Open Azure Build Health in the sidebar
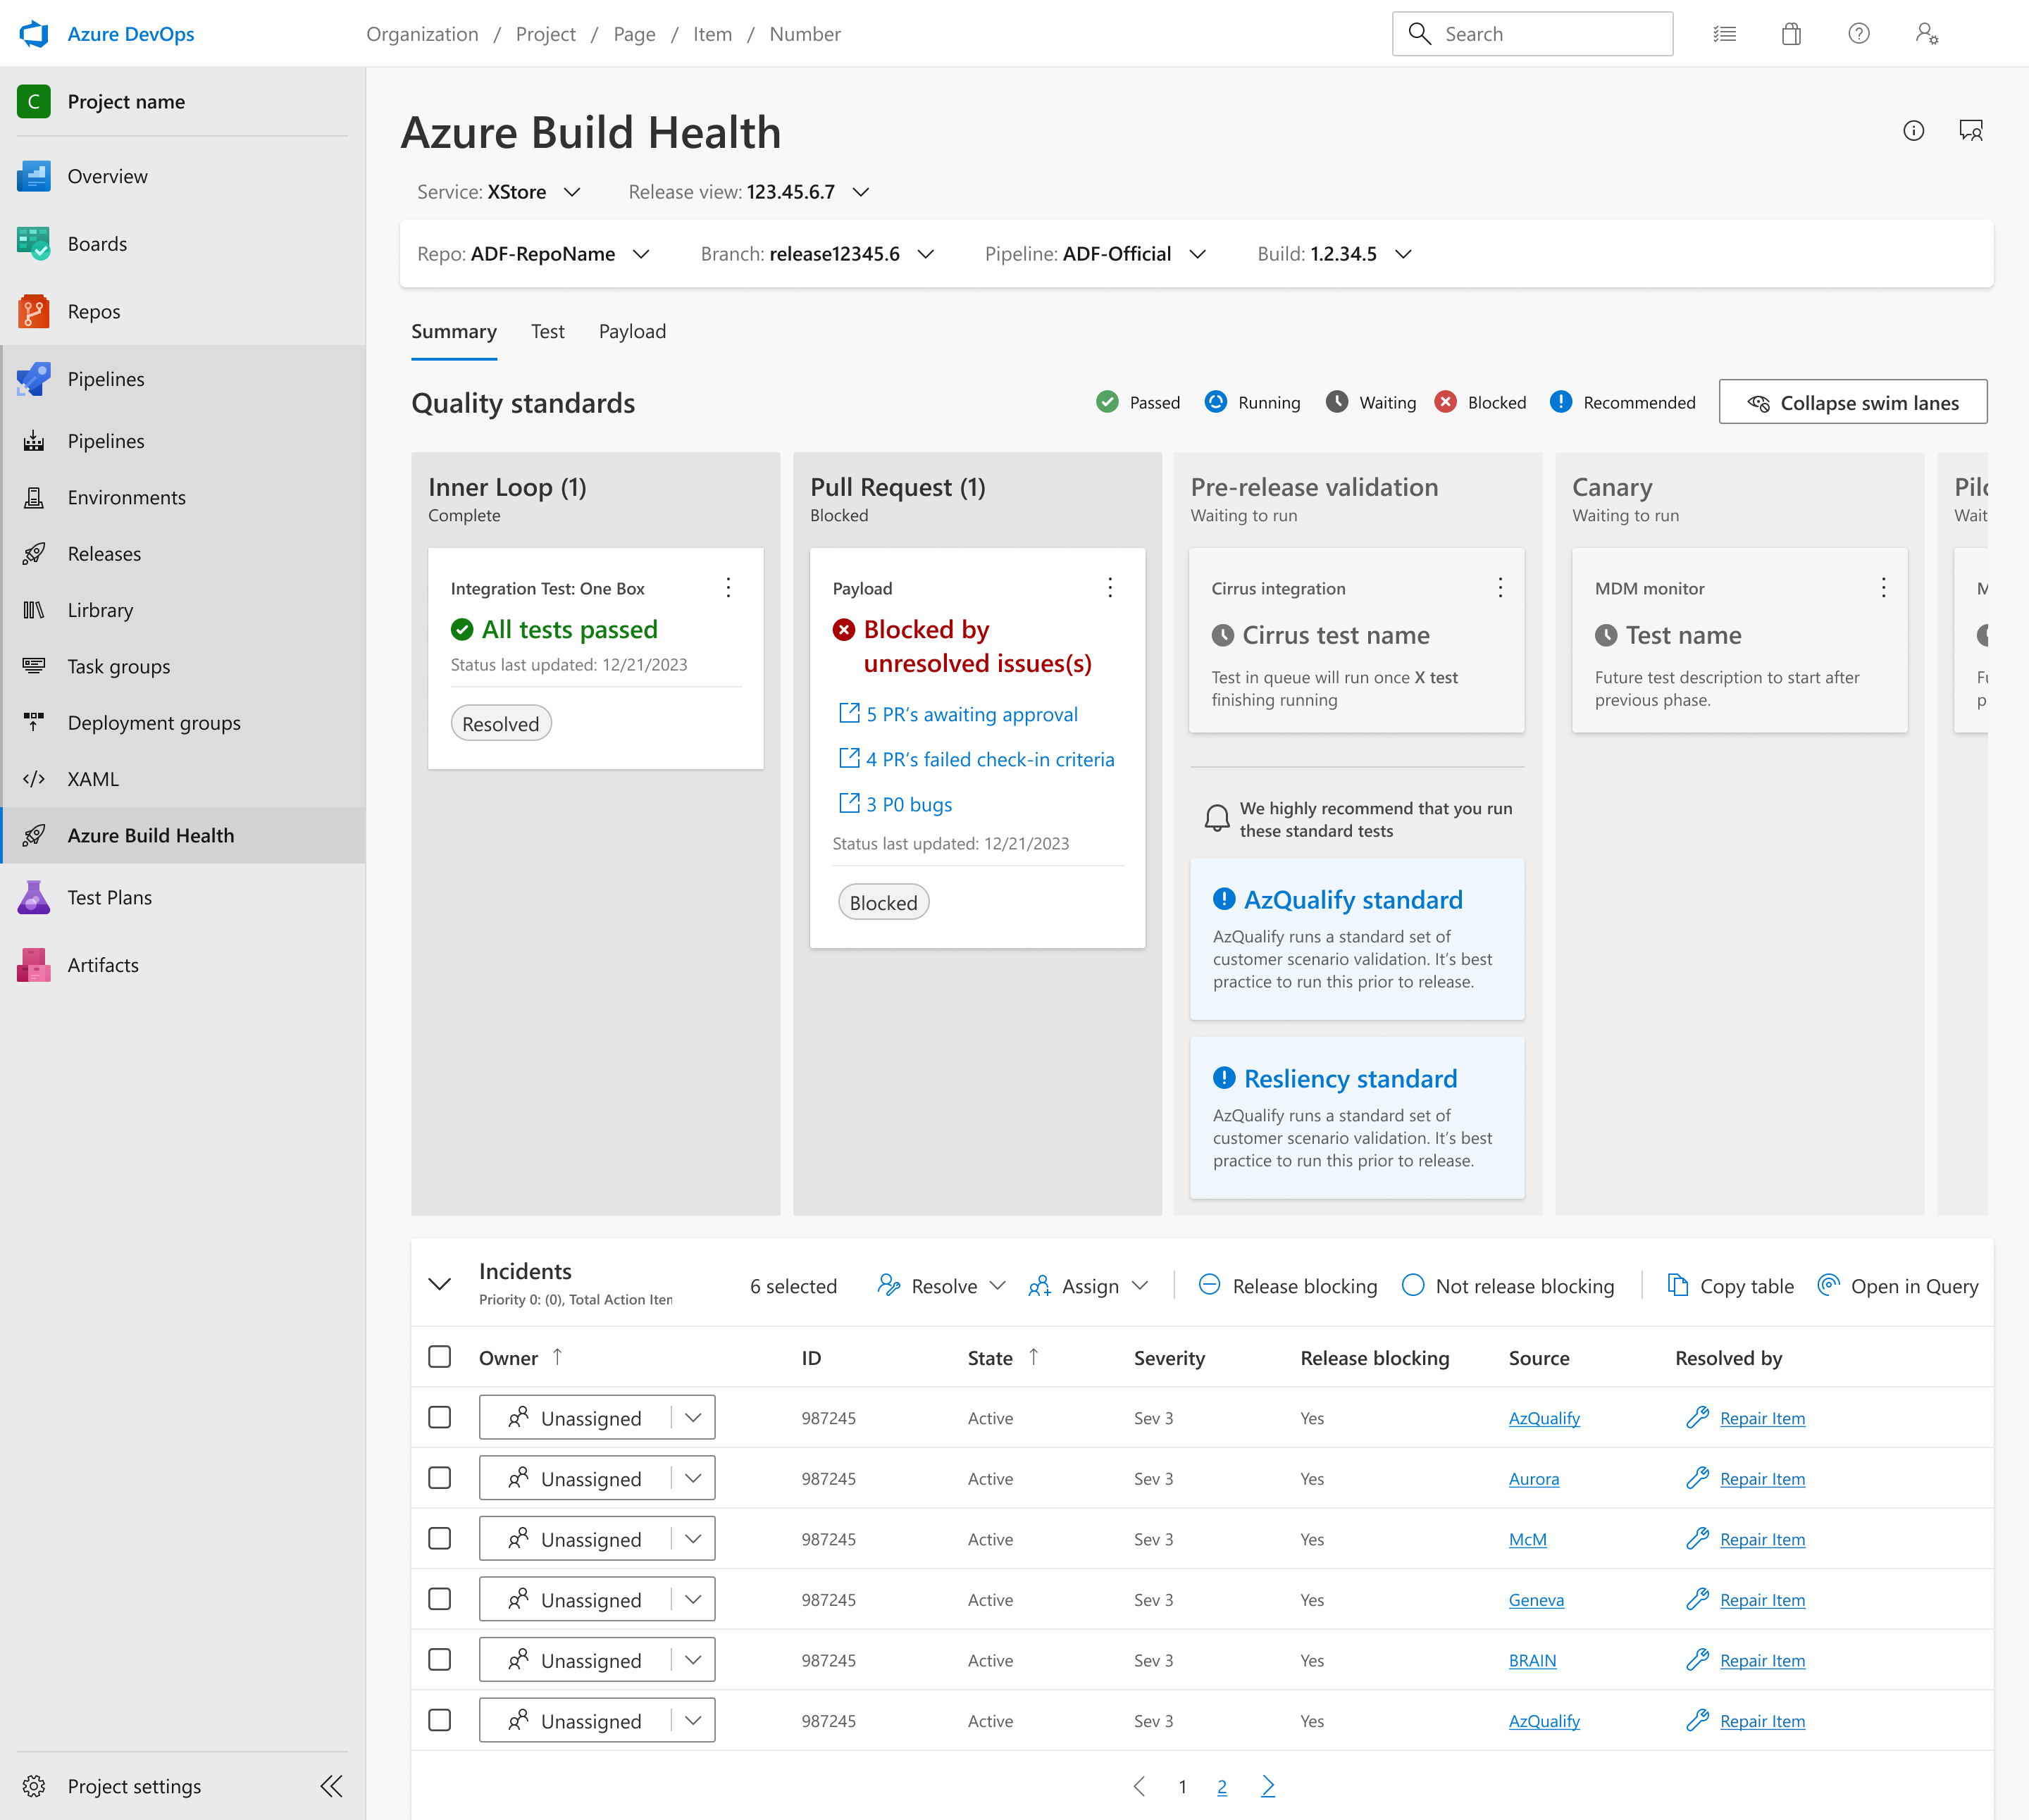 pos(183,835)
